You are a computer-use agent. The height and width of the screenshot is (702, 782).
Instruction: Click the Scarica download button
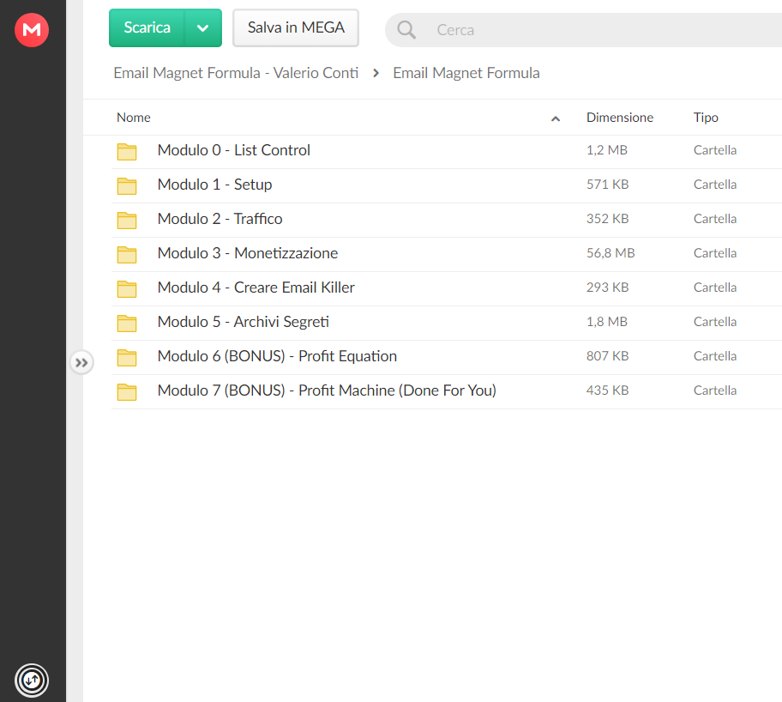pyautogui.click(x=147, y=28)
